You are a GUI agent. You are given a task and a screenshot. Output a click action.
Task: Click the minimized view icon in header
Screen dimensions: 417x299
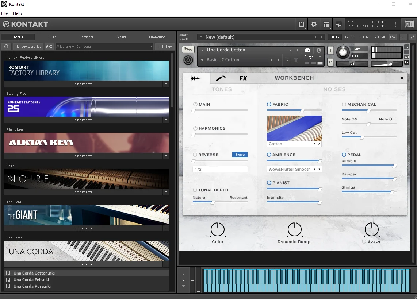click(x=338, y=24)
